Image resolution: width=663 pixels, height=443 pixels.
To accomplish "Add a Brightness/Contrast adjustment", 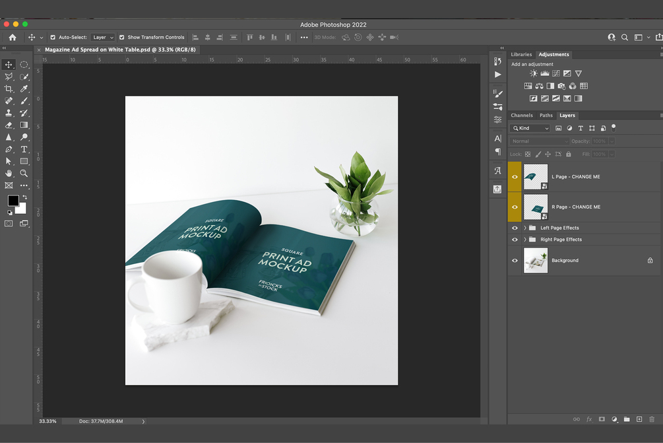I will coord(534,74).
